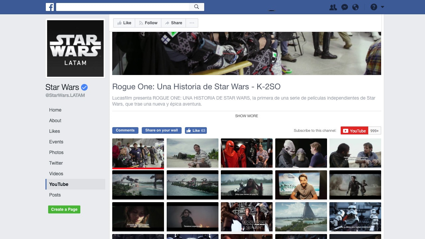Image resolution: width=425 pixels, height=239 pixels.
Task: Open friend requests icon in top bar
Action: [x=333, y=7]
